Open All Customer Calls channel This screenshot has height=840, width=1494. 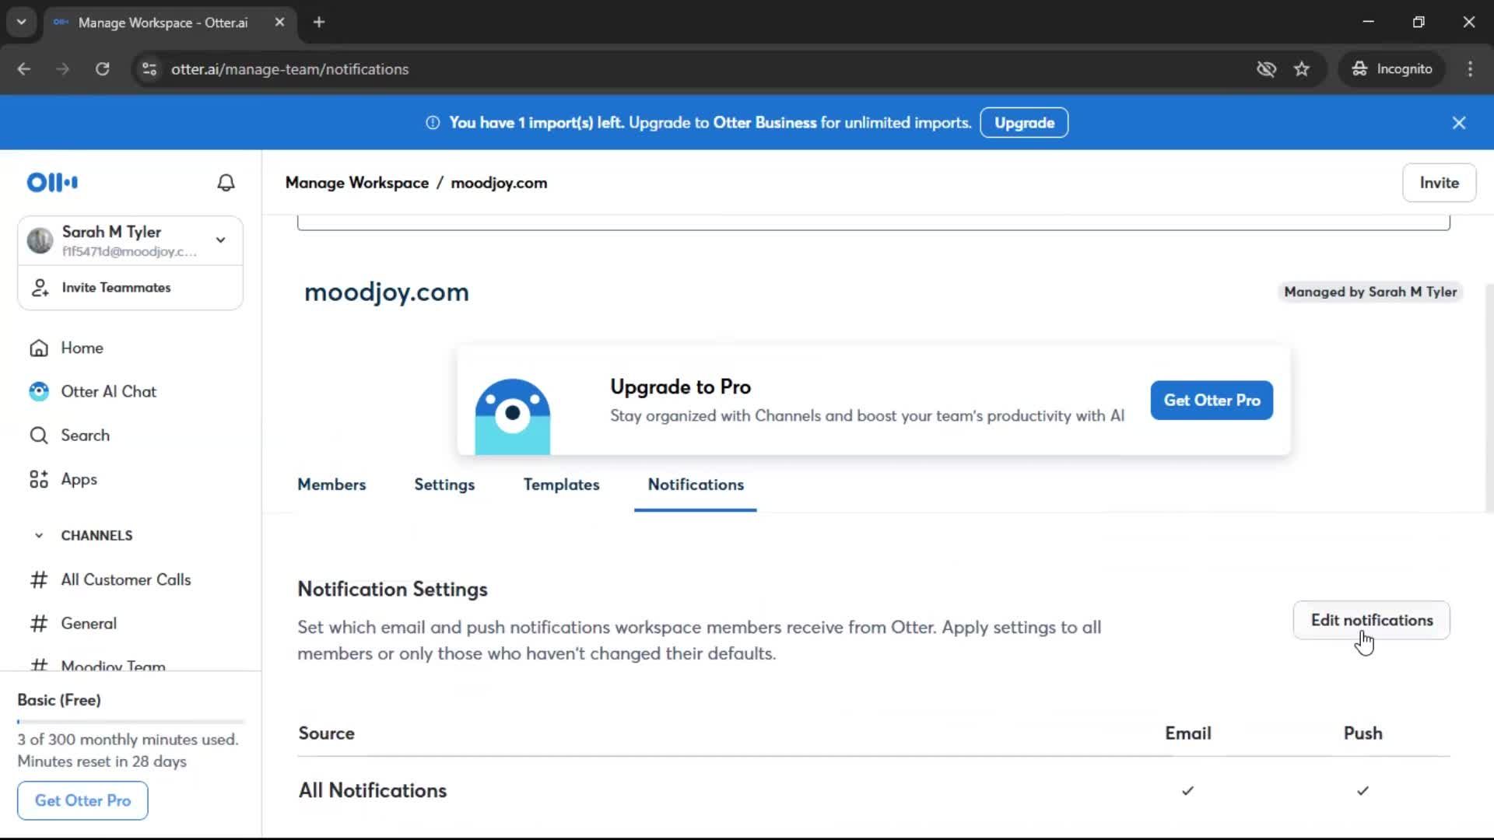point(125,580)
